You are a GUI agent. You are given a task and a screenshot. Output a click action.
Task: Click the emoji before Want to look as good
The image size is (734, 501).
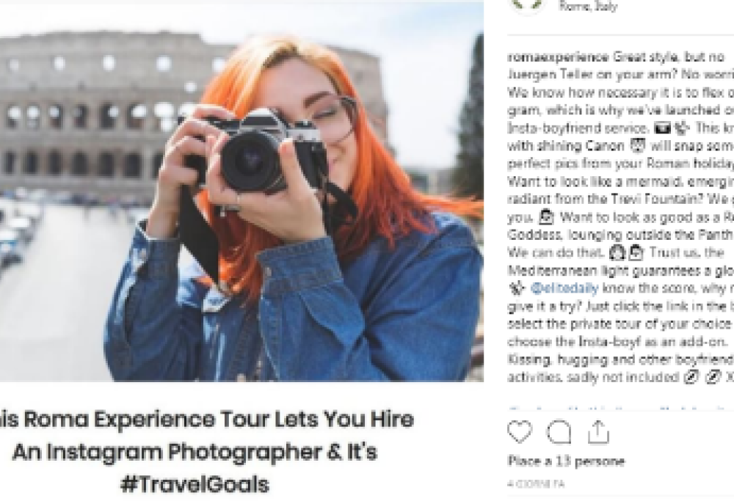coord(546,217)
